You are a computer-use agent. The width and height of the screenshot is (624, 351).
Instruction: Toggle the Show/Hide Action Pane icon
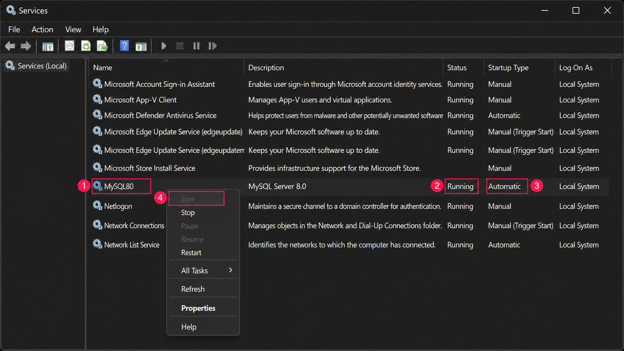141,46
